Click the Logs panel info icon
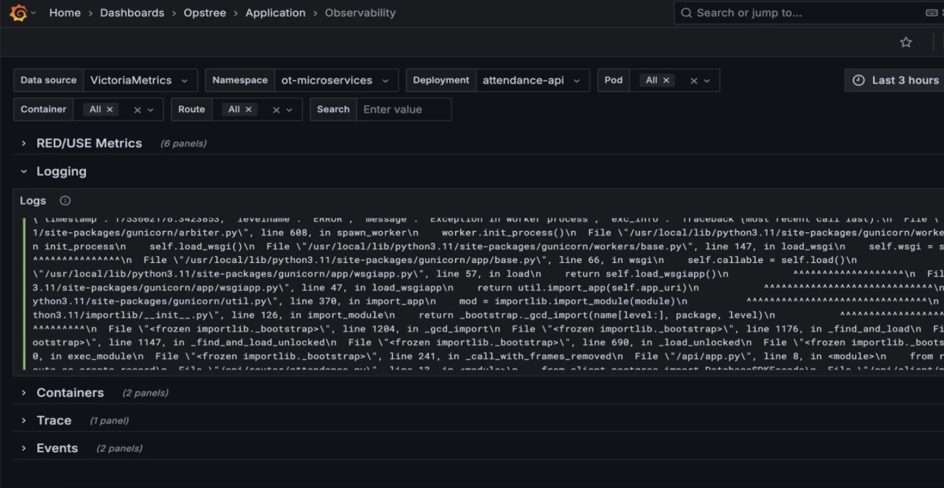944x488 pixels. 65,201
